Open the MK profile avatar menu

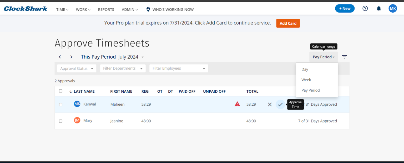[x=393, y=8]
